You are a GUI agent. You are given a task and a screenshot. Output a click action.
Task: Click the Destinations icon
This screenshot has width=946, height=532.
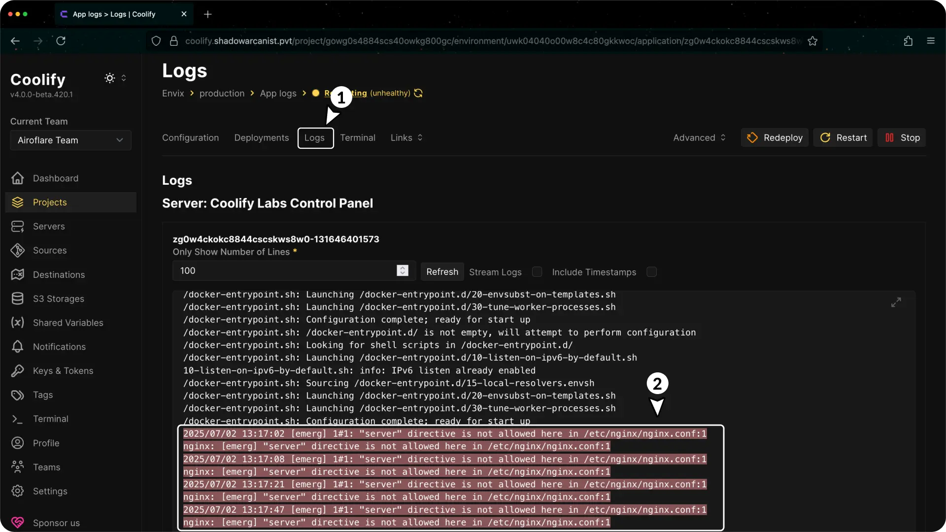pyautogui.click(x=18, y=274)
